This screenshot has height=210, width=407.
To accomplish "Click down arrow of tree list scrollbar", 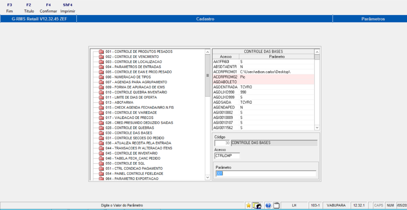I will pos(207,177).
